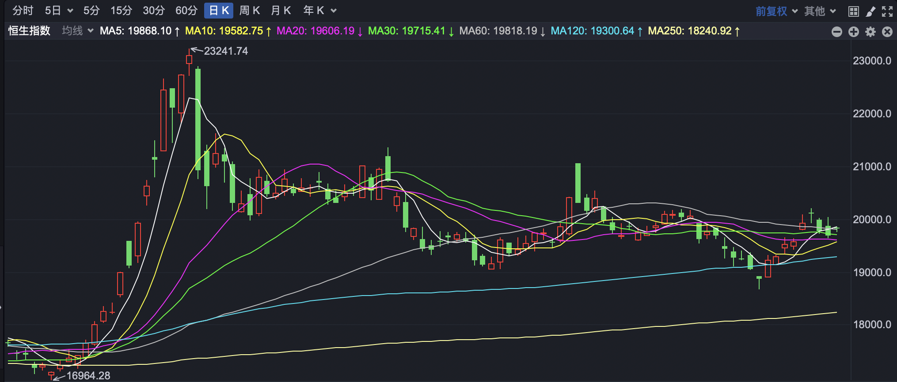Open moving average indicator settings gear
This screenshot has width=897, height=382.
click(870, 32)
